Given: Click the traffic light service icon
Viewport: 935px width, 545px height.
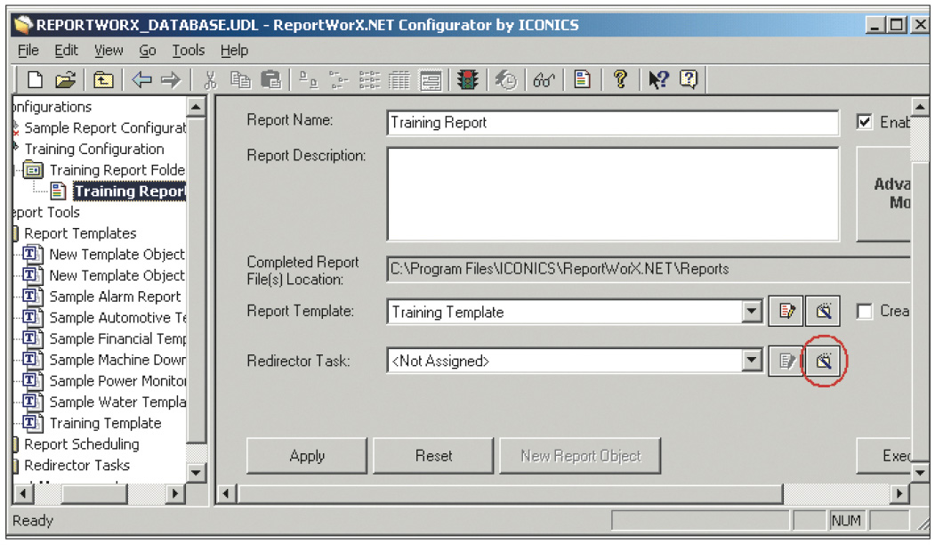Looking at the screenshot, I should 468,79.
